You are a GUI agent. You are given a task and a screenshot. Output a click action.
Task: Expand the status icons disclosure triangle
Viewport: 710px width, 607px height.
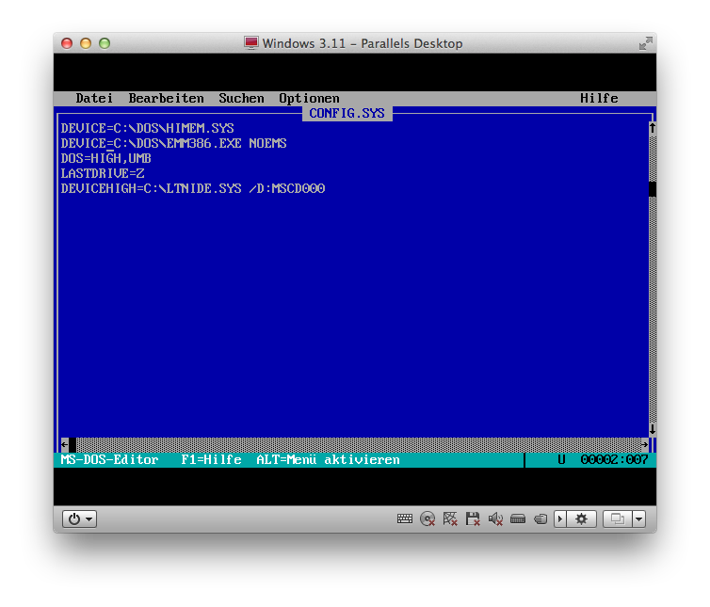coord(560,519)
